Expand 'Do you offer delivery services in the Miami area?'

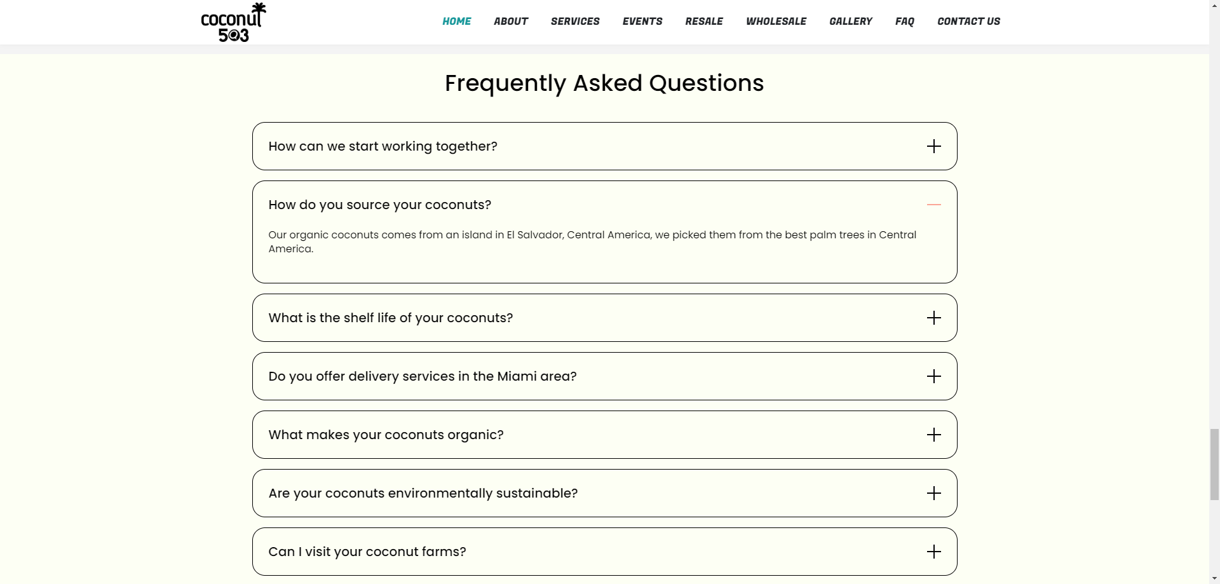604,376
